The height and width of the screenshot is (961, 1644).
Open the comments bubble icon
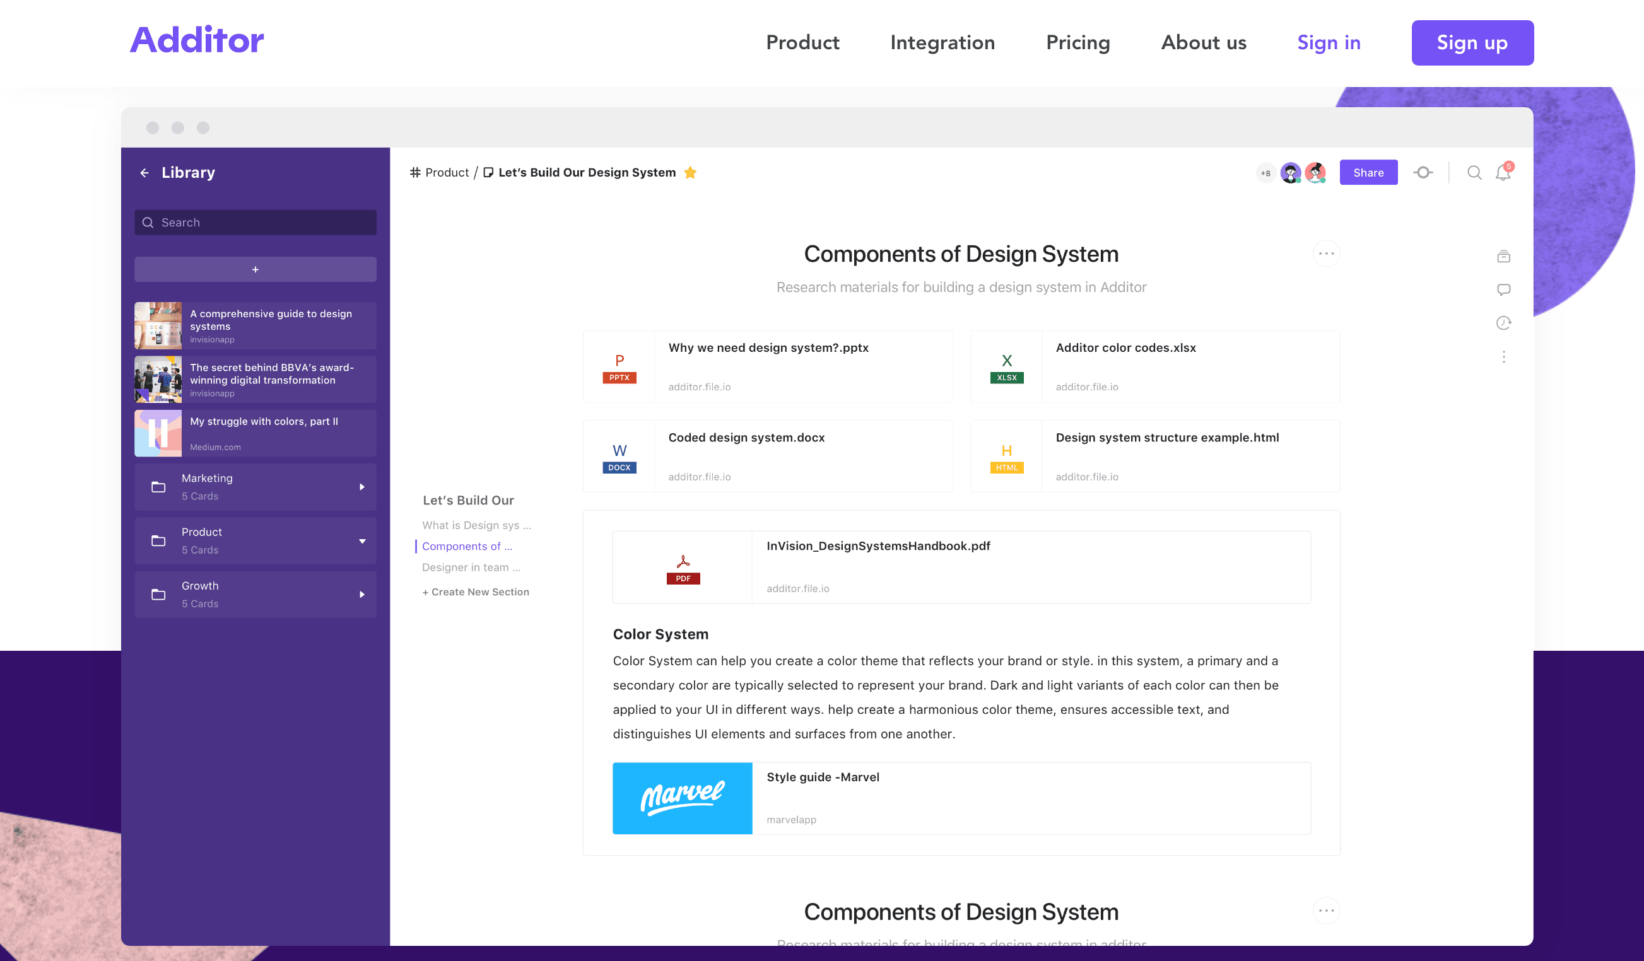1504,289
